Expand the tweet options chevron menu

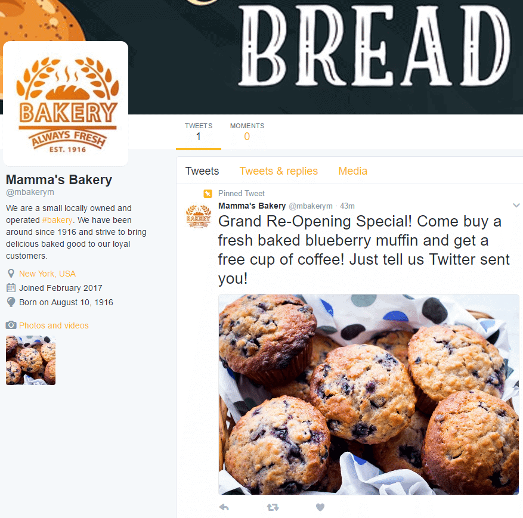pyautogui.click(x=516, y=205)
